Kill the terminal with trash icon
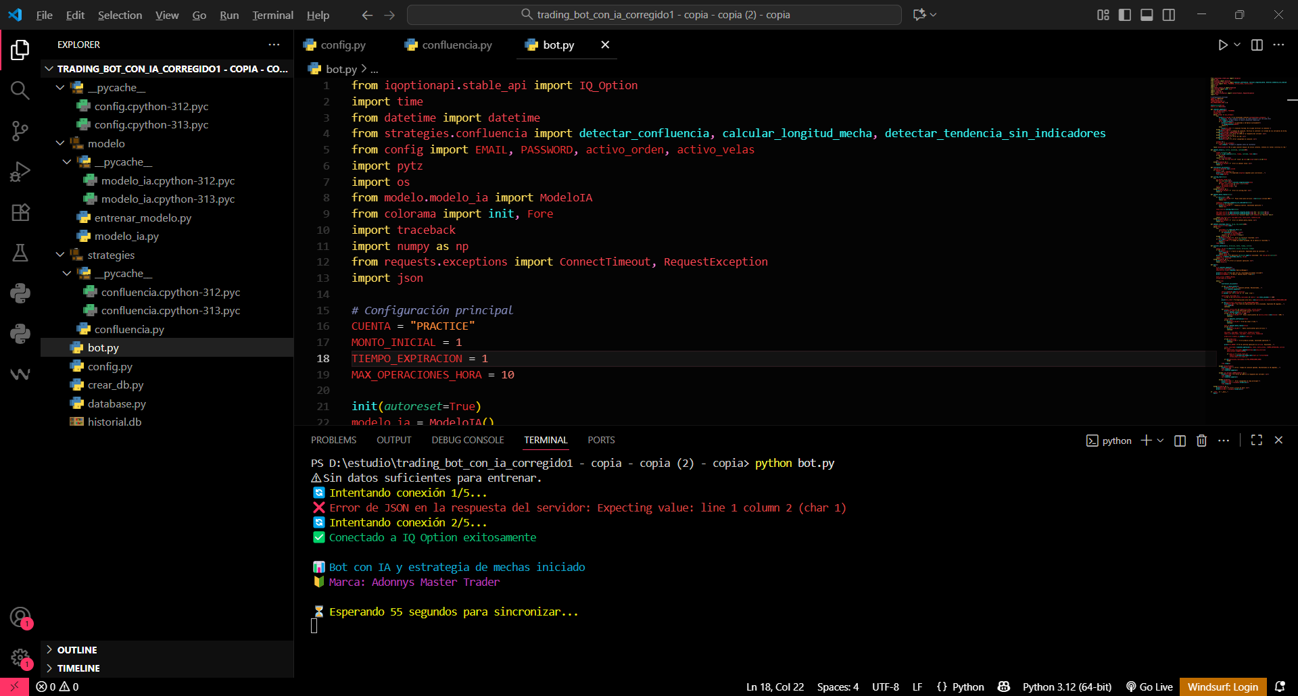The image size is (1298, 696). (1201, 441)
